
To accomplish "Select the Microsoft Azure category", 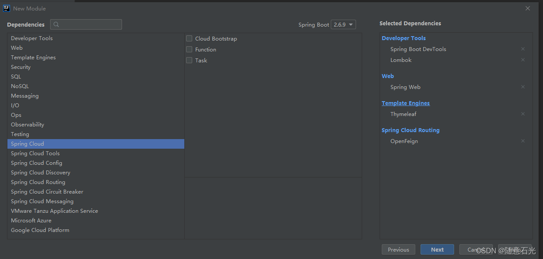I will click(x=96, y=221).
